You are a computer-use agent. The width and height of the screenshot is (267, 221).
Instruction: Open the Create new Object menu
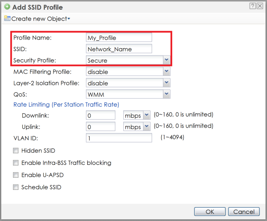click(x=41, y=19)
